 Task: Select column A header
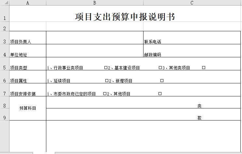(x=27, y=3)
